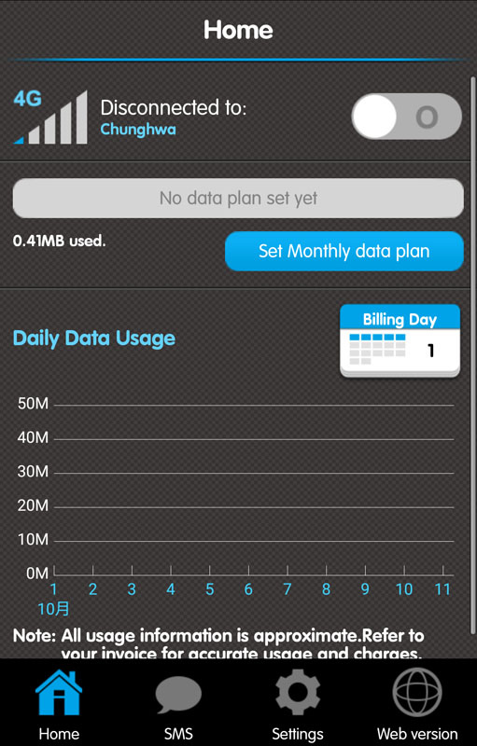This screenshot has height=746, width=477.
Task: Tap the Billing Day calendar icon
Action: click(400, 341)
